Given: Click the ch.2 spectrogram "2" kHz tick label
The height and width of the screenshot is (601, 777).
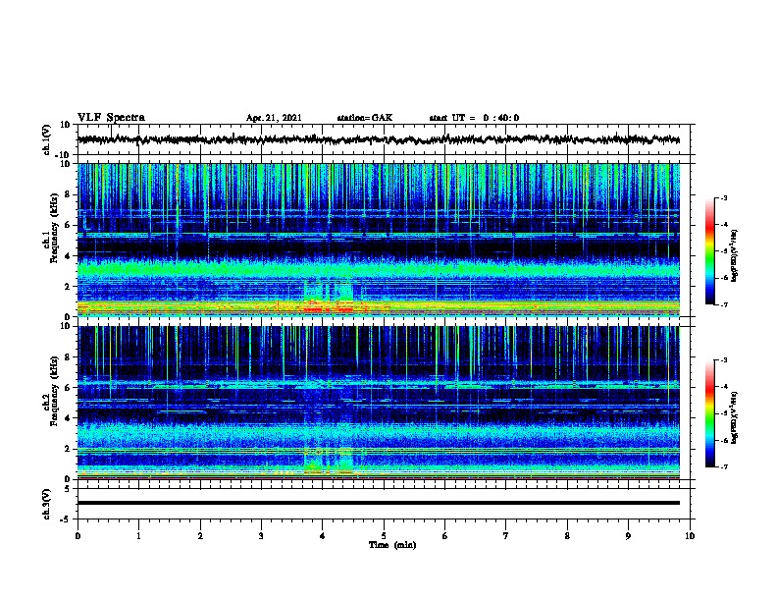Looking at the screenshot, I should click(x=68, y=449).
